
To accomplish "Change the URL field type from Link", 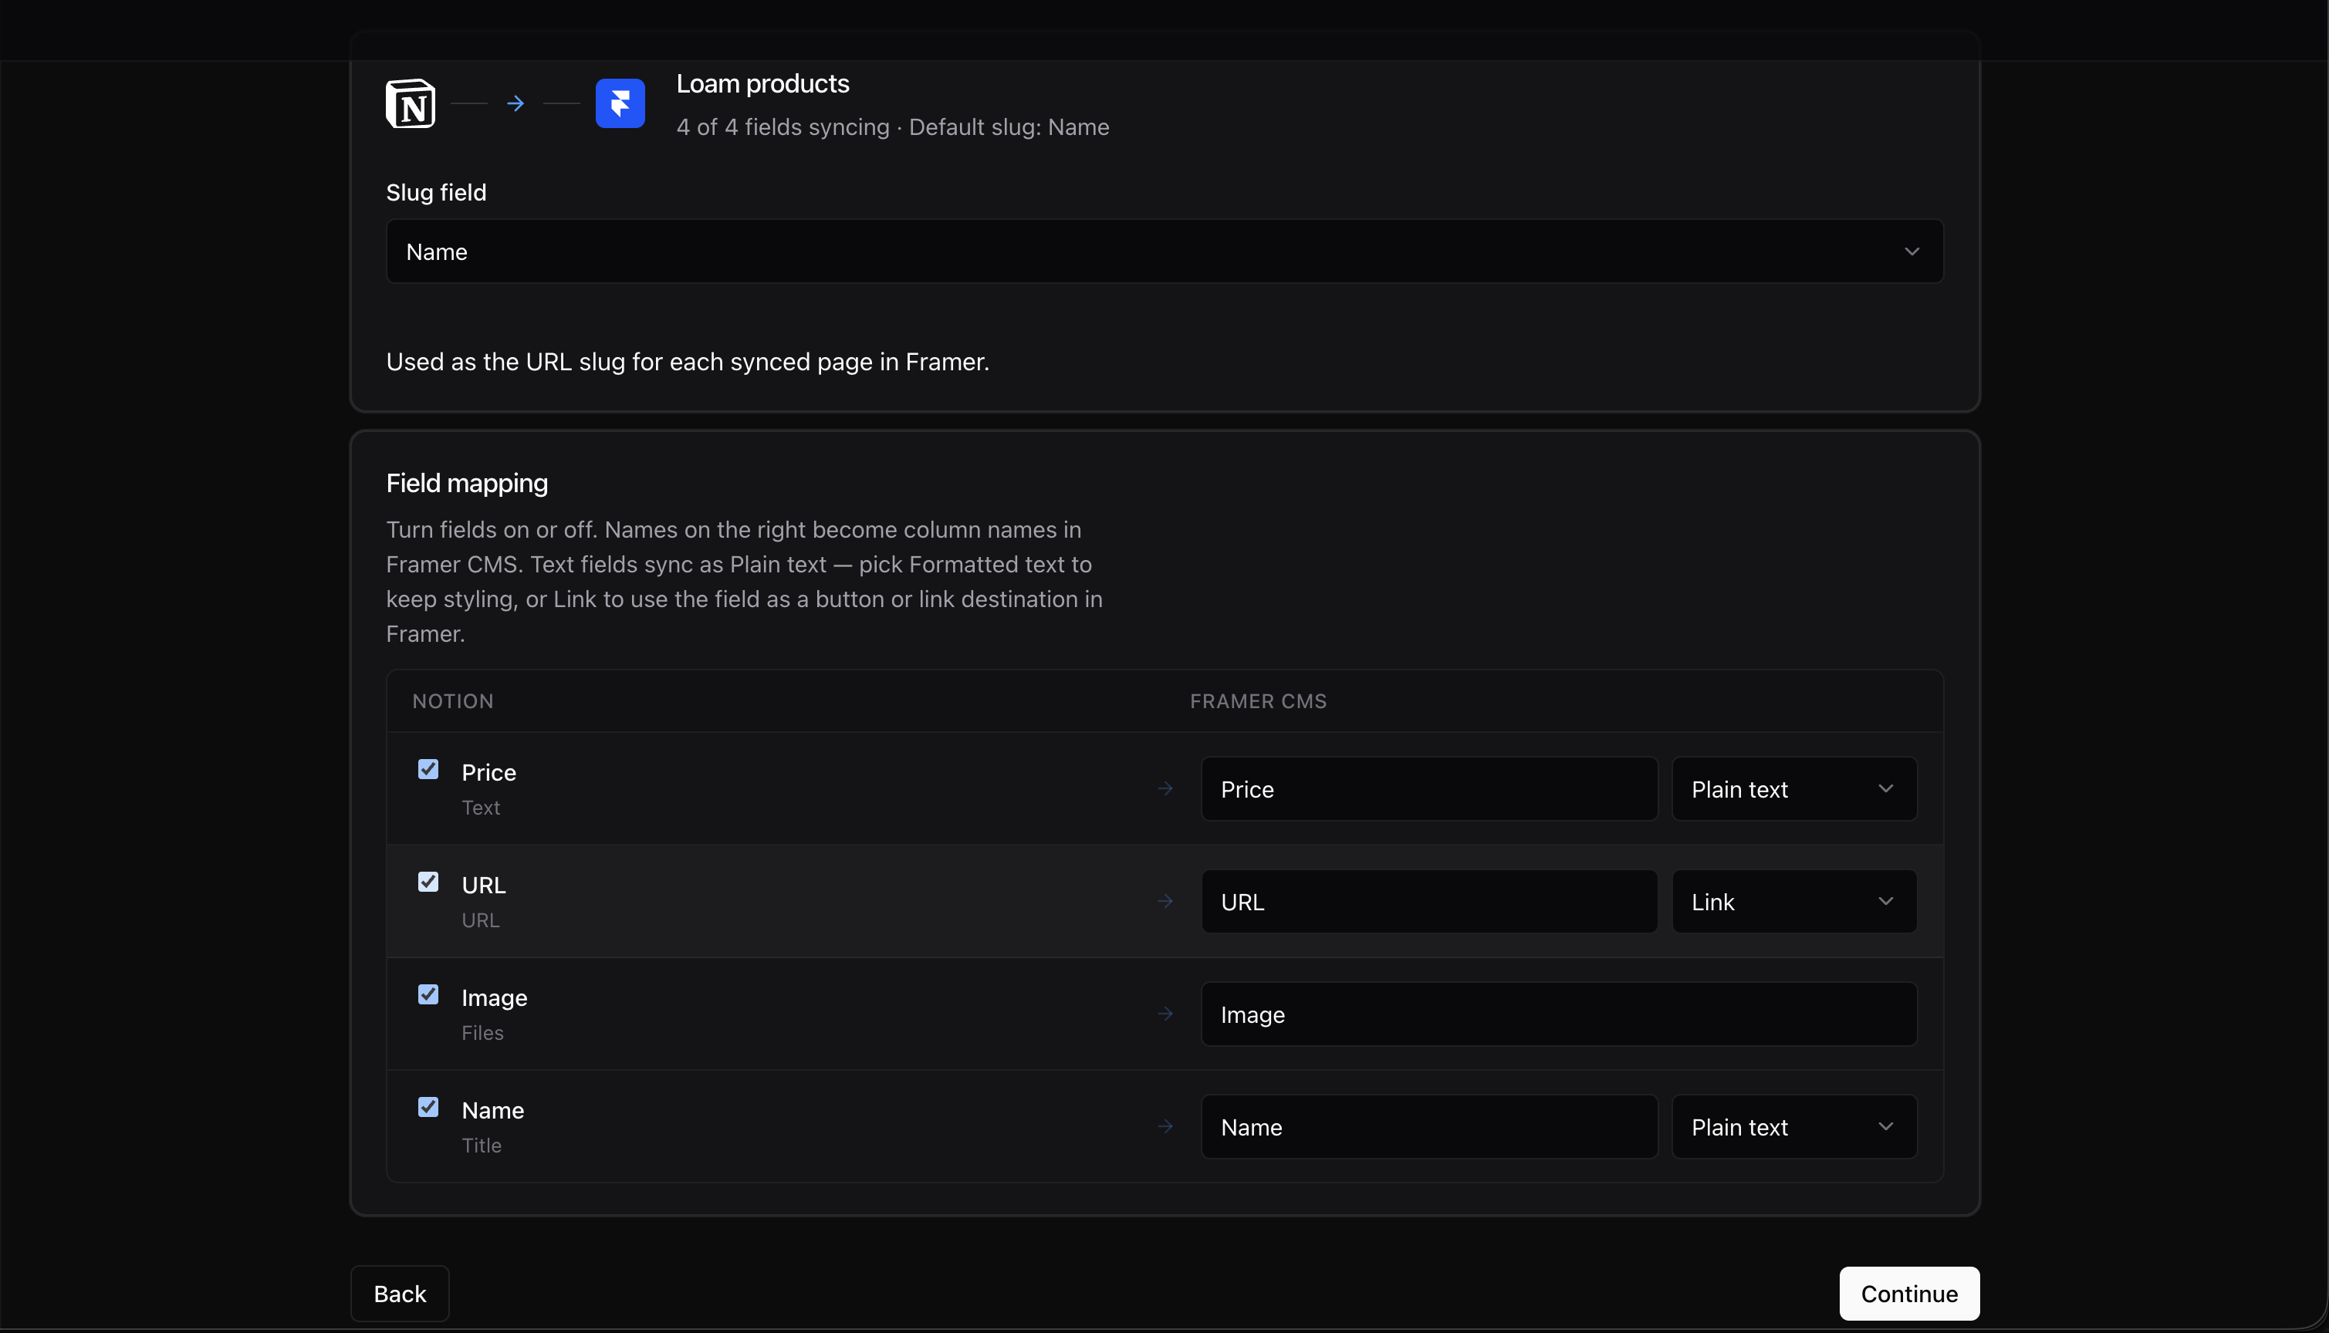I will click(1793, 901).
